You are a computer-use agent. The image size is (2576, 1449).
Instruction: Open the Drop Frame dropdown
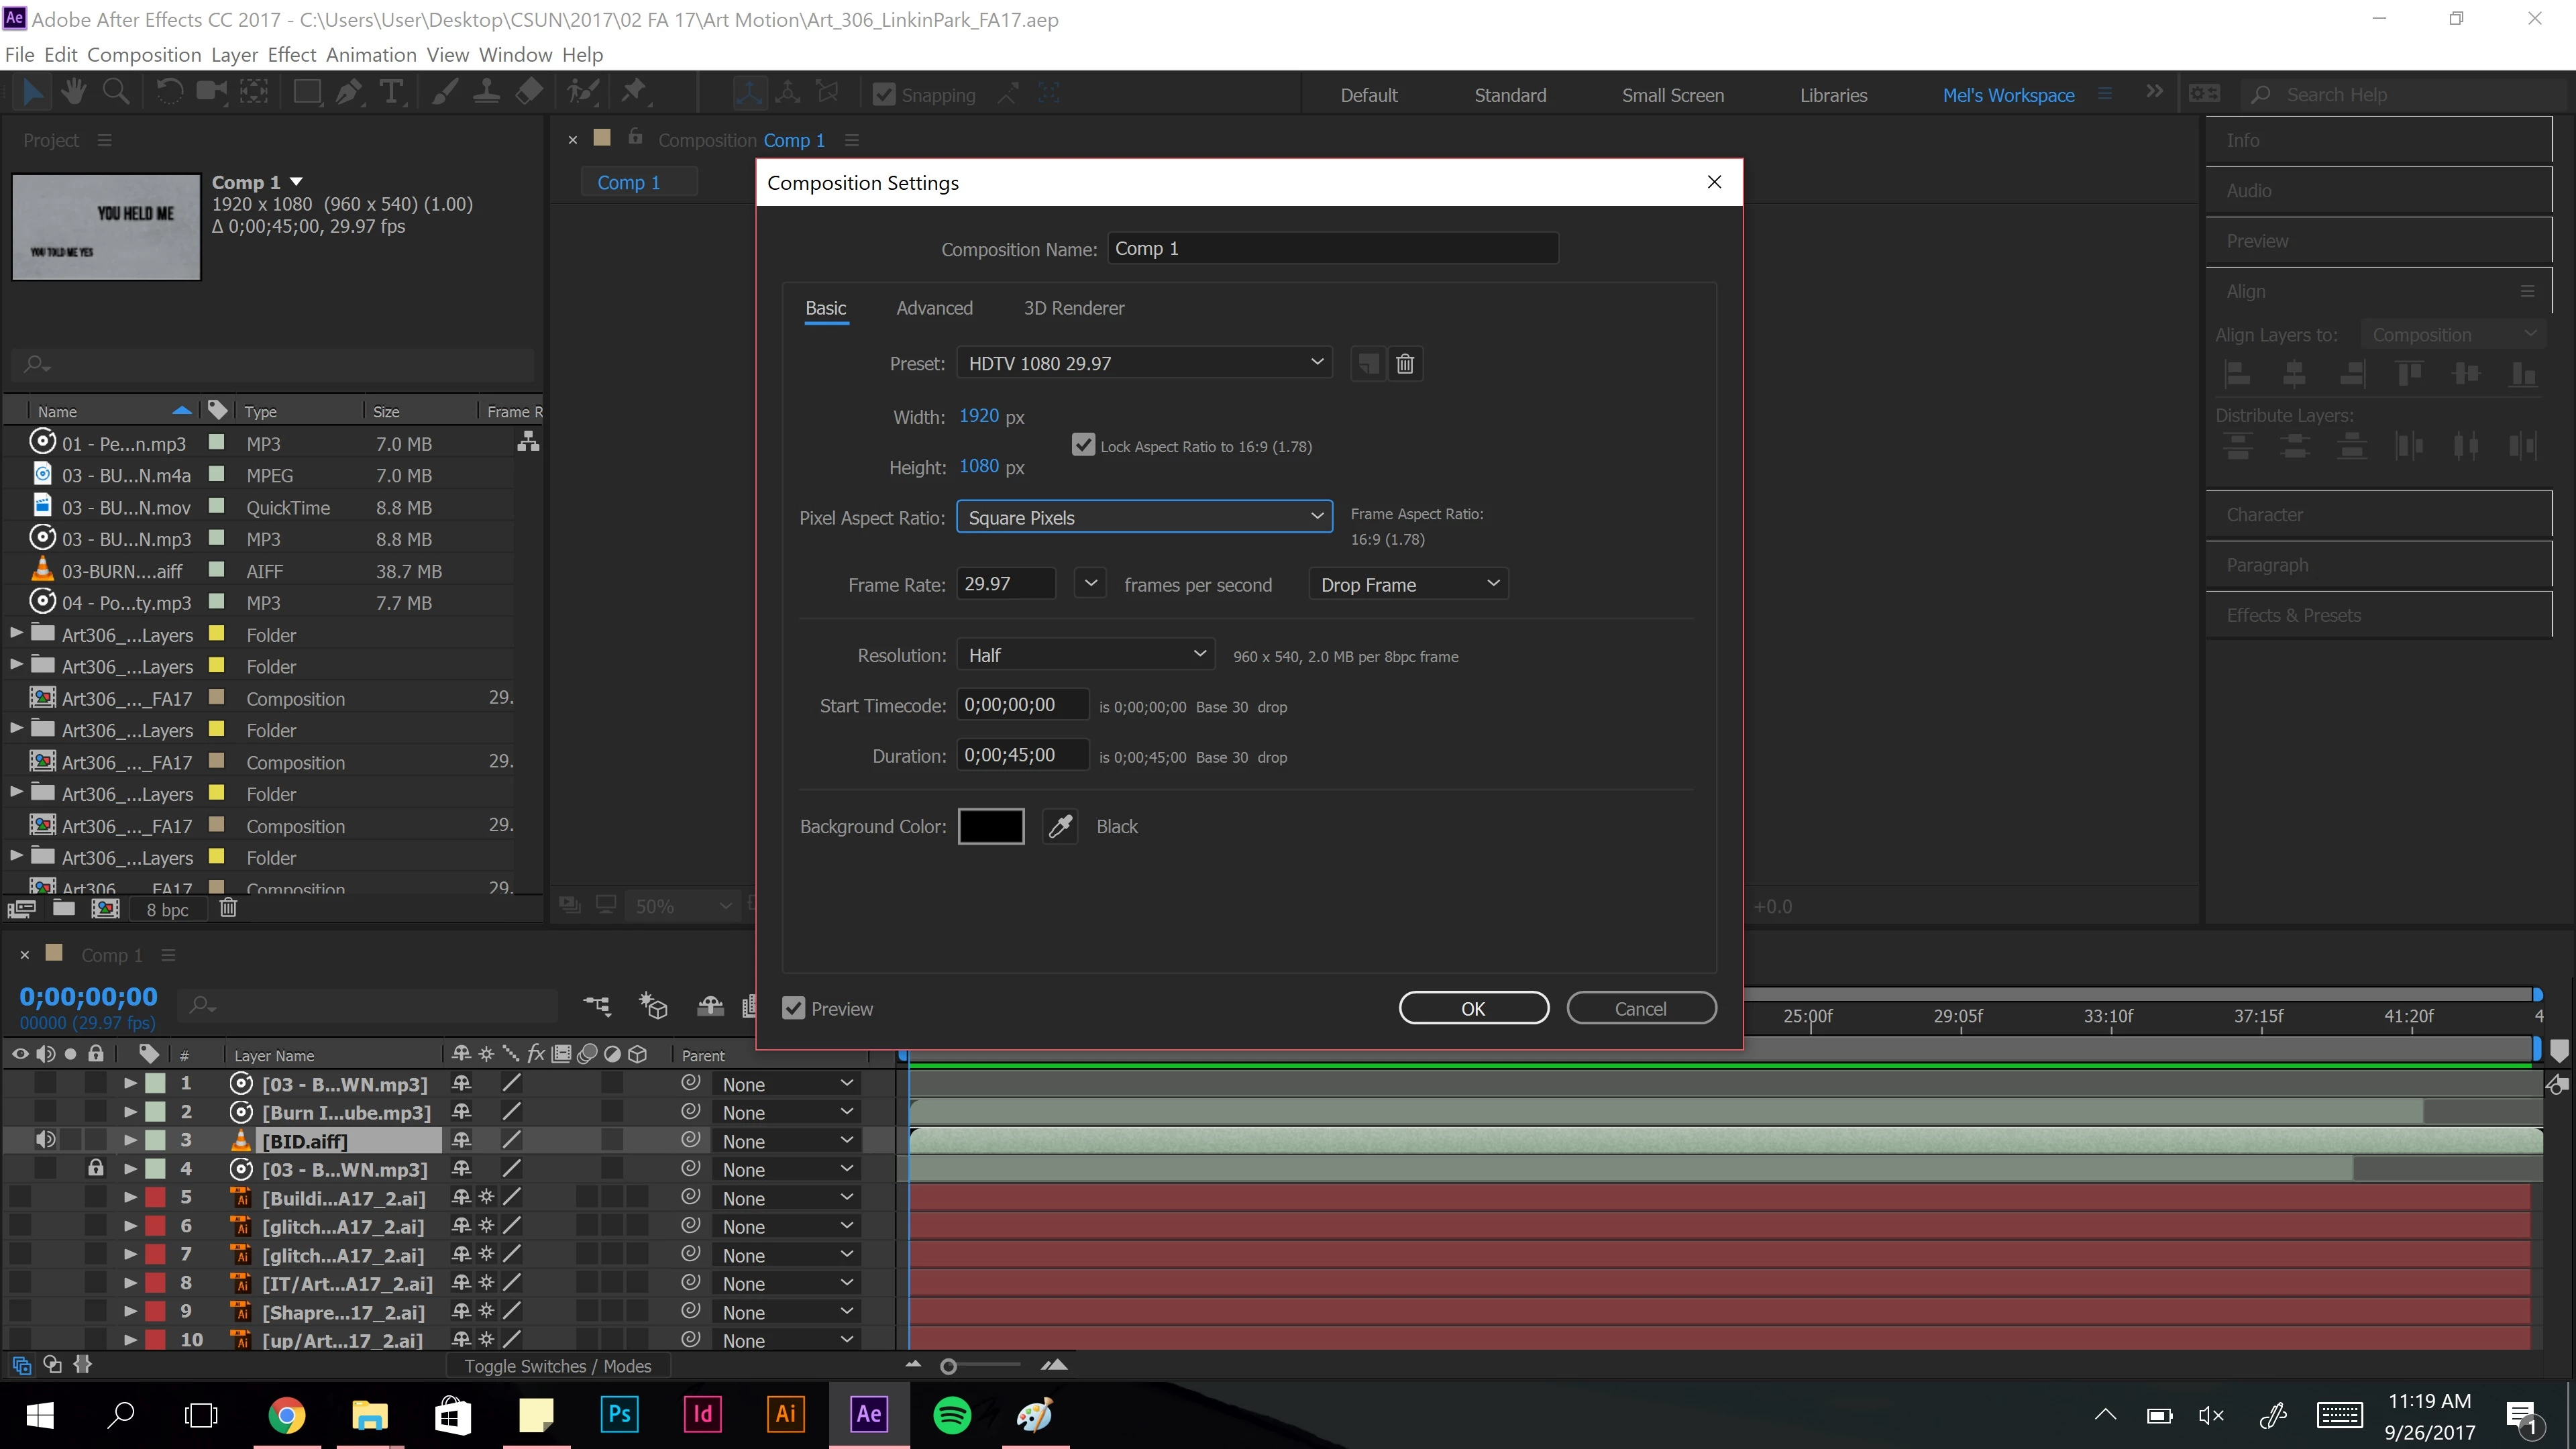[1407, 584]
